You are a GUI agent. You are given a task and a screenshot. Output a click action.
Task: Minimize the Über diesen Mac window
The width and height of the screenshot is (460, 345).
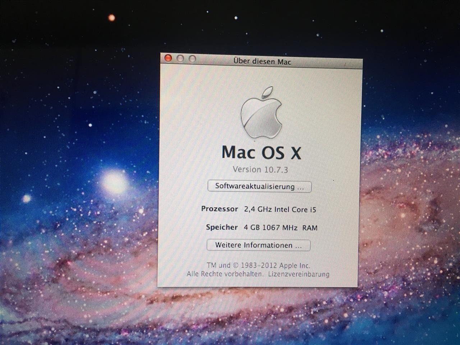point(180,59)
